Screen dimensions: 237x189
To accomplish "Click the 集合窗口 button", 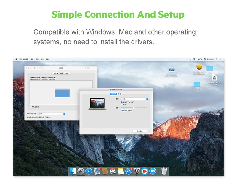I will point(140,131).
